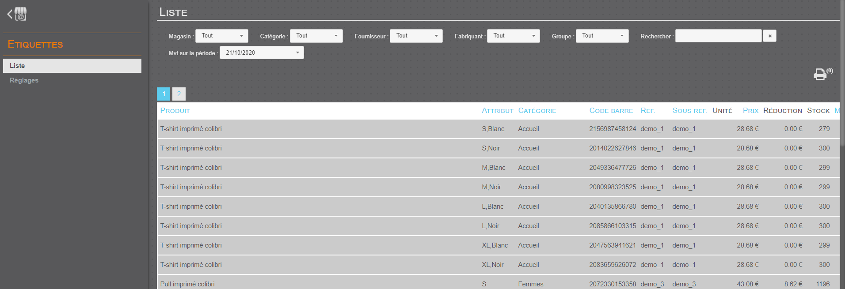845x289 pixels.
Task: Click barcode 2049336477726
Action: (613, 168)
